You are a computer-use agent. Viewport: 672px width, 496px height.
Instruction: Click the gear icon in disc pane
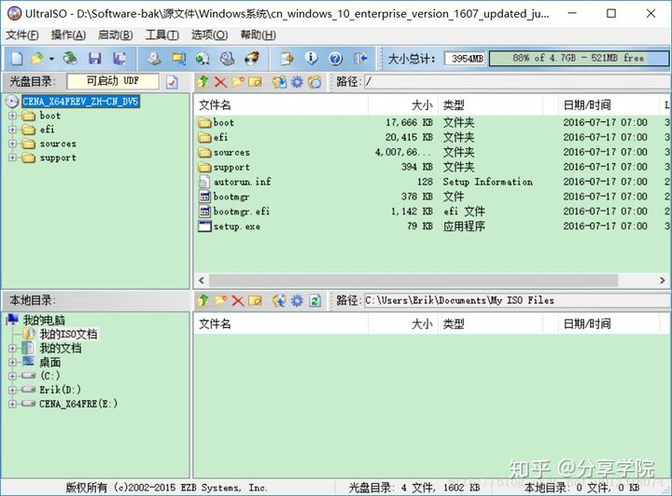297,81
